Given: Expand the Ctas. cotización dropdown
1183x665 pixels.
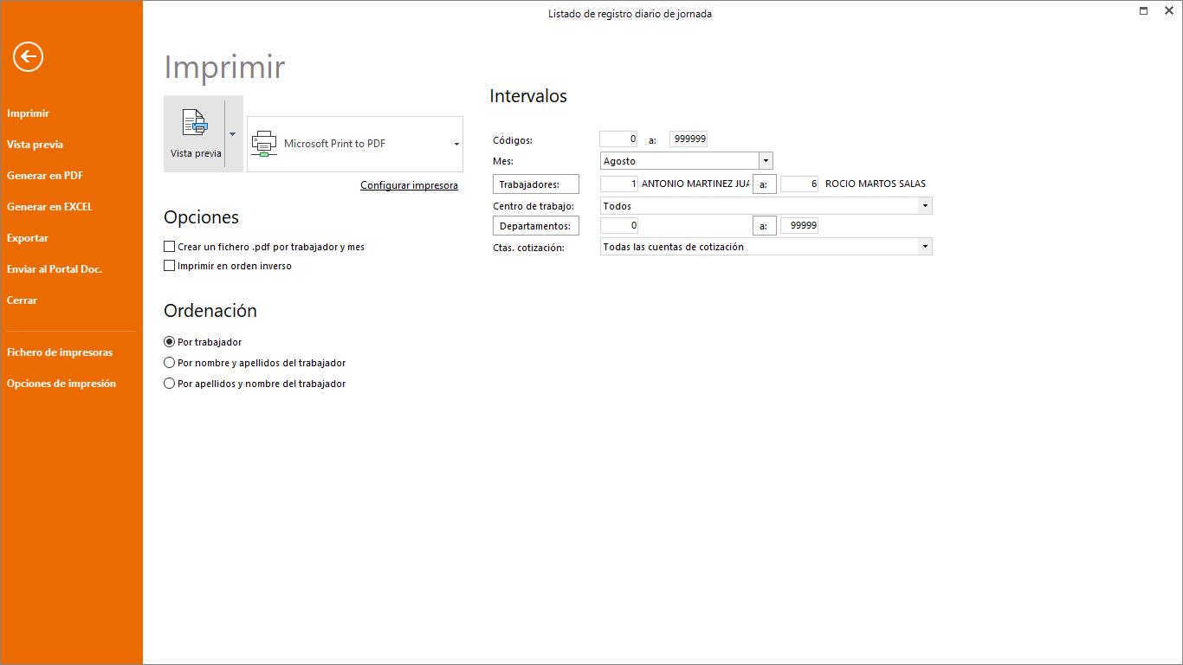Looking at the screenshot, I should [926, 247].
